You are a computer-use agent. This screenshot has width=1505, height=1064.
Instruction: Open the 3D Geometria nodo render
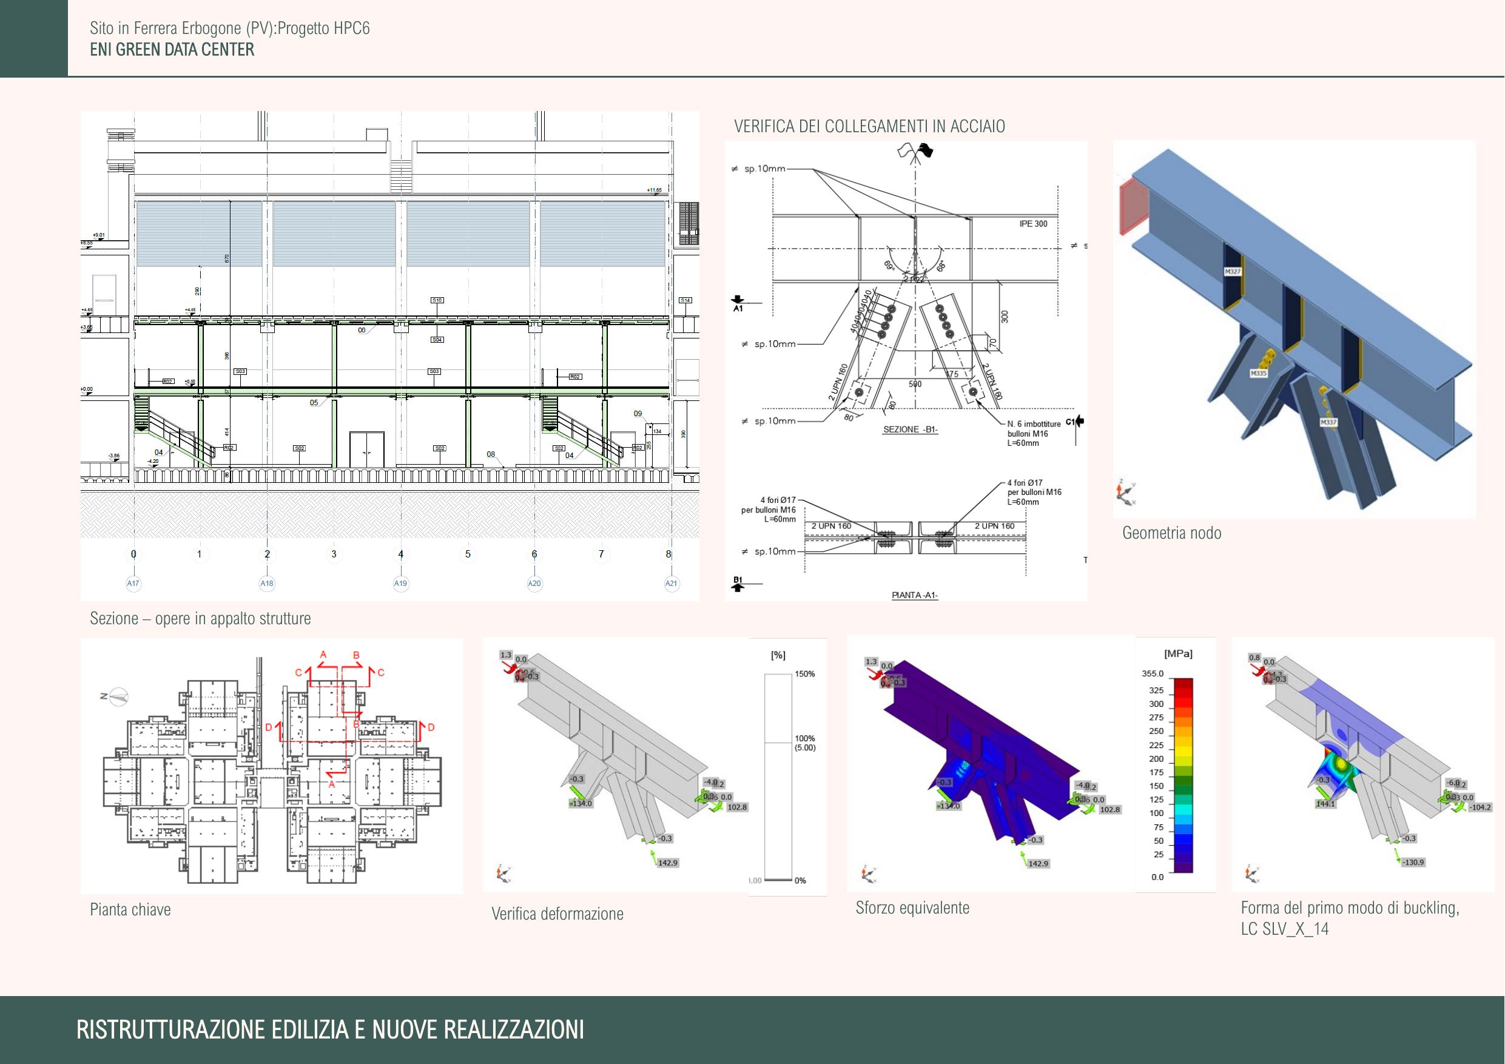click(x=1295, y=329)
